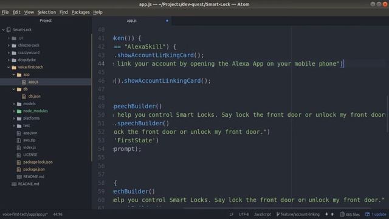Image resolution: width=389 pixels, height=219 pixels.
Task: Select the app.js editor tab
Action: click(x=132, y=21)
